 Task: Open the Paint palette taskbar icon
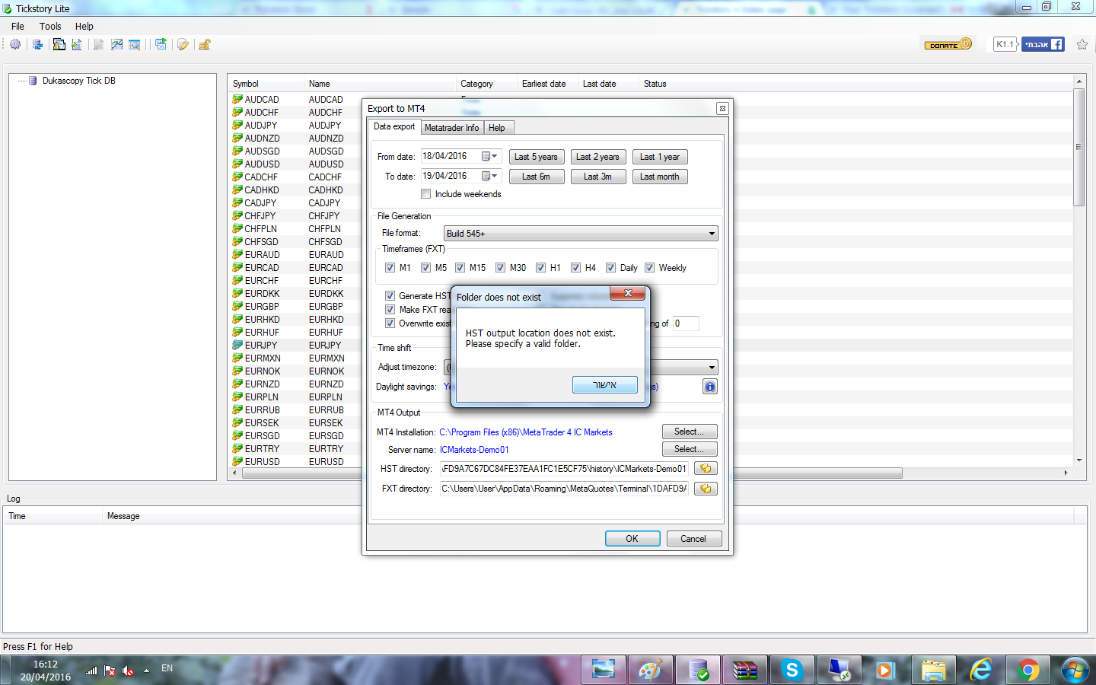pyautogui.click(x=650, y=670)
